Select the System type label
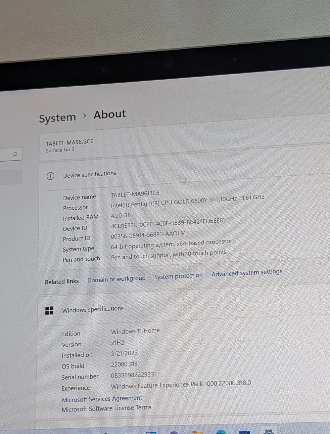This screenshot has height=434, width=330. click(78, 249)
